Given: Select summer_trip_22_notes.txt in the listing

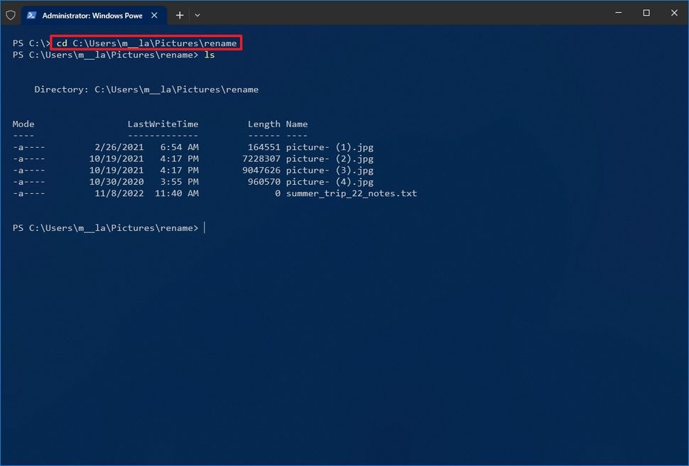Looking at the screenshot, I should click(x=352, y=193).
